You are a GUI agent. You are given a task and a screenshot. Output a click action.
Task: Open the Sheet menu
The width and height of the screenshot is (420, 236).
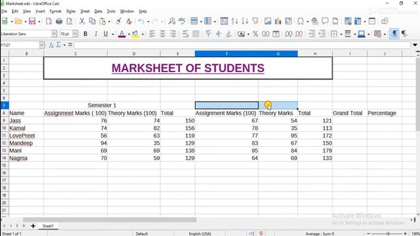85,11
